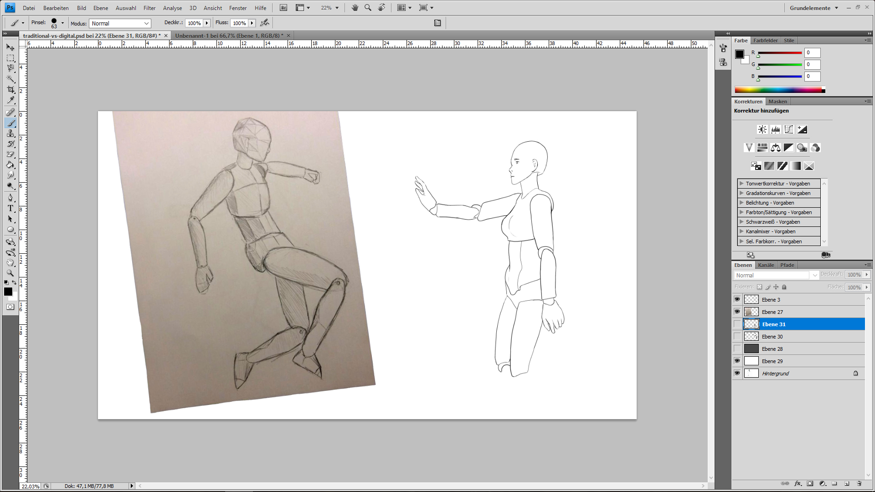This screenshot has height=492, width=875.
Task: Click the layer style fx icon
Action: pos(798,484)
